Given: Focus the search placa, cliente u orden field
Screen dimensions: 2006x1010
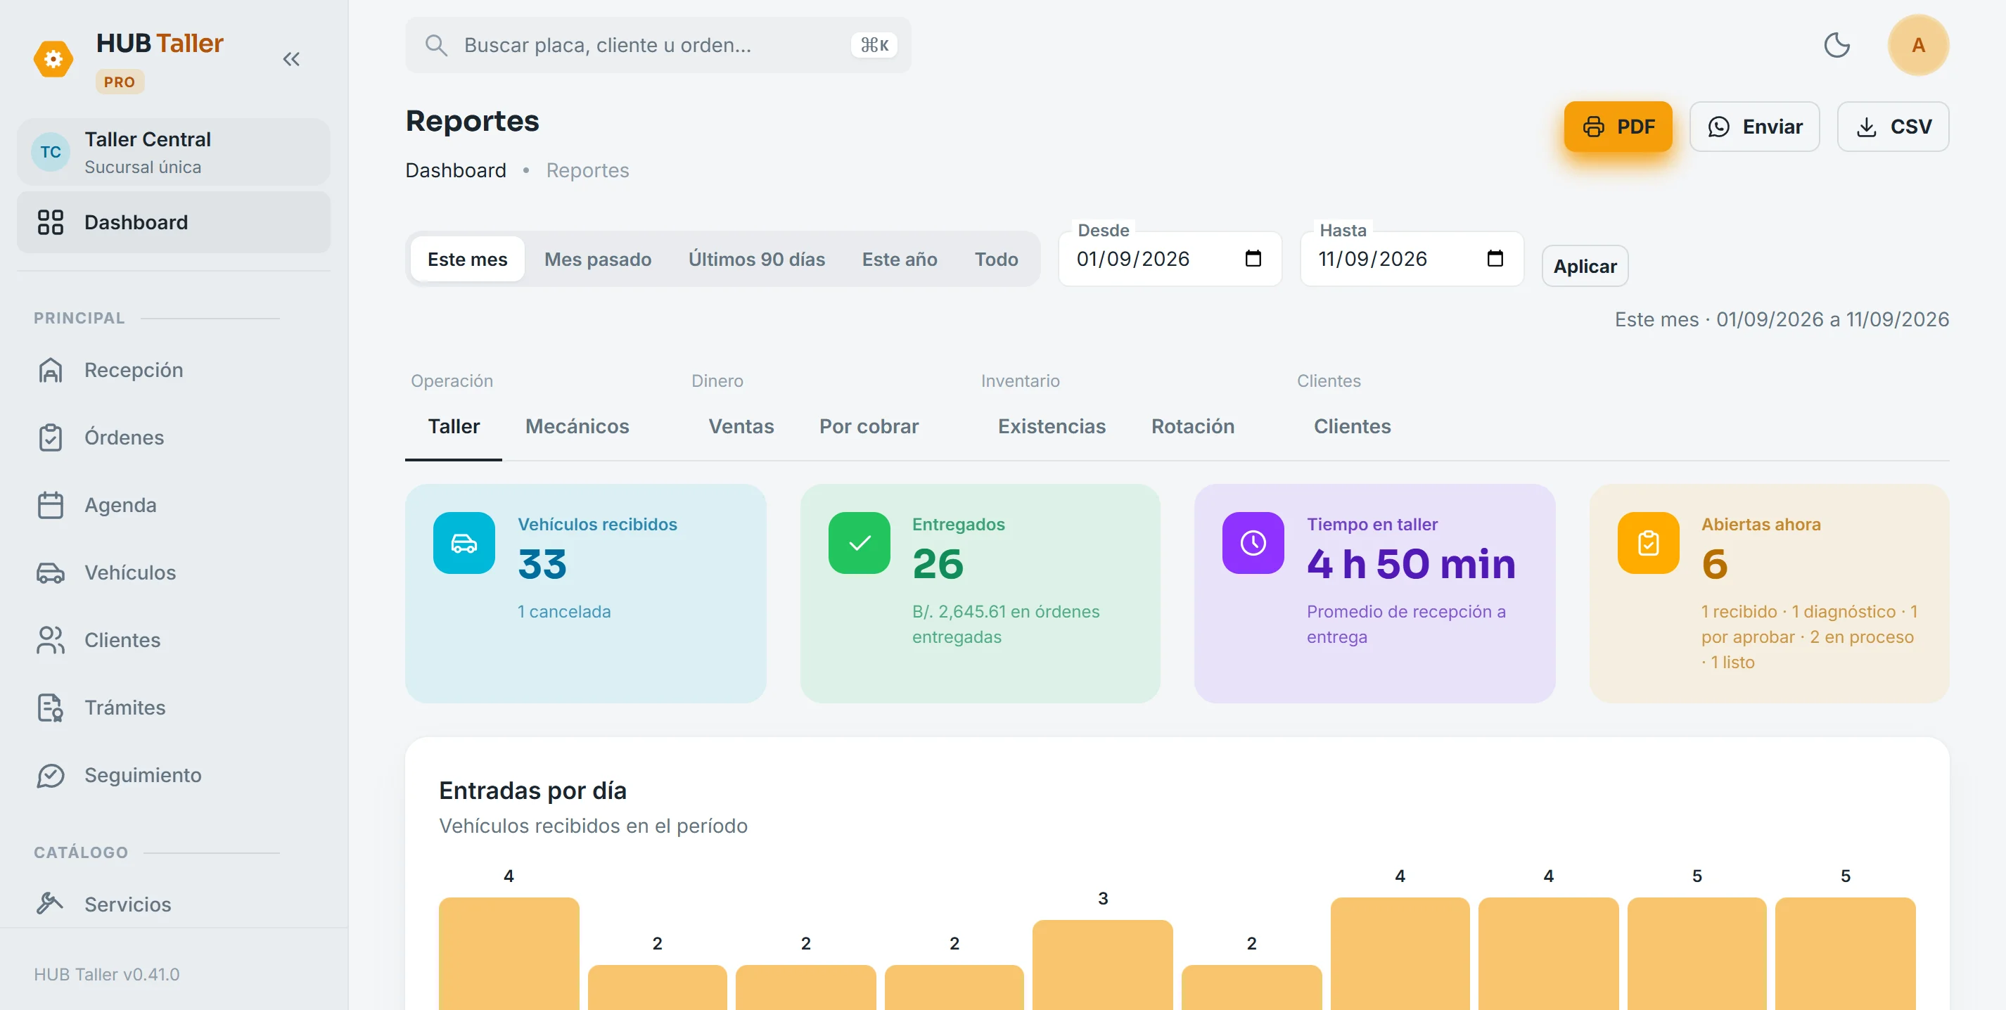Looking at the screenshot, I should (x=658, y=45).
